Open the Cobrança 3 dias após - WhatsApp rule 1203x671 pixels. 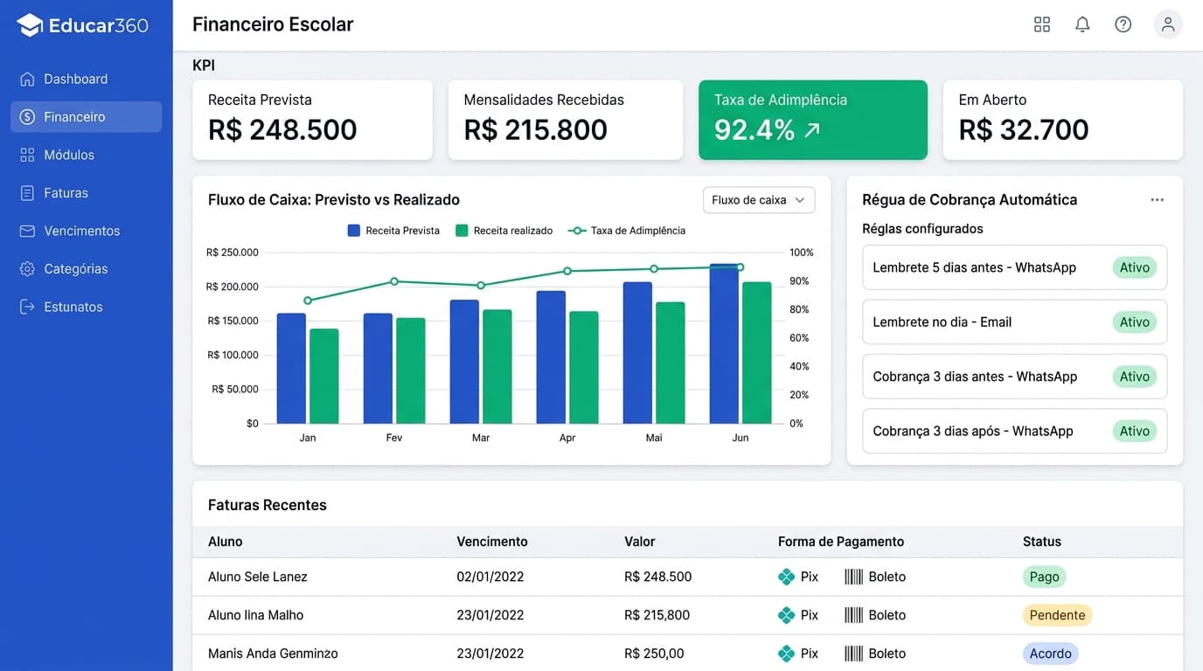1014,431
